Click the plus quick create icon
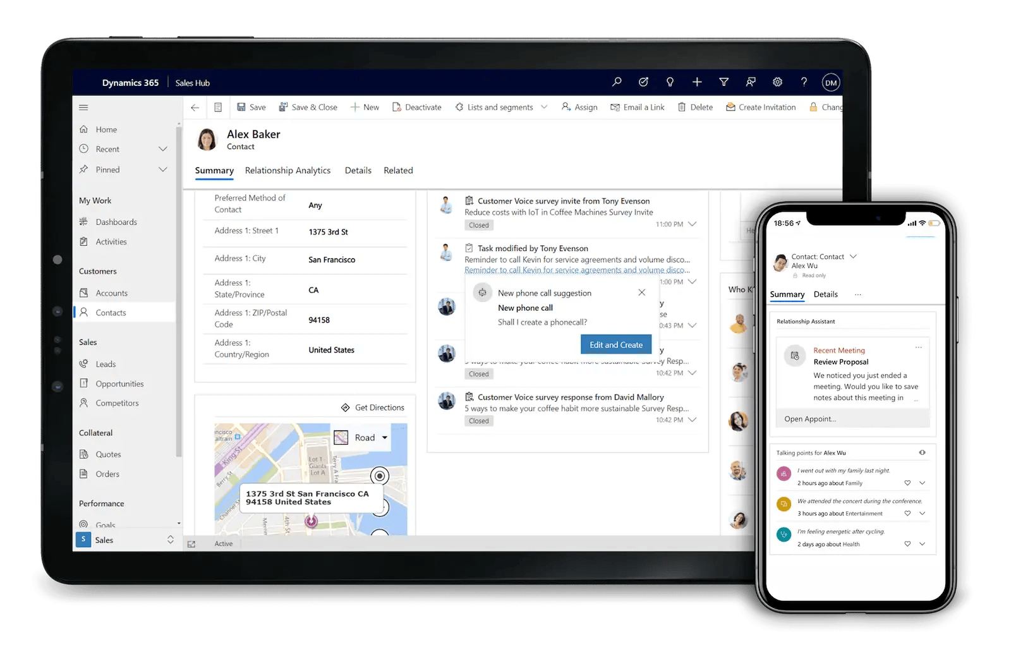This screenshot has height=647, width=1023. tap(697, 82)
